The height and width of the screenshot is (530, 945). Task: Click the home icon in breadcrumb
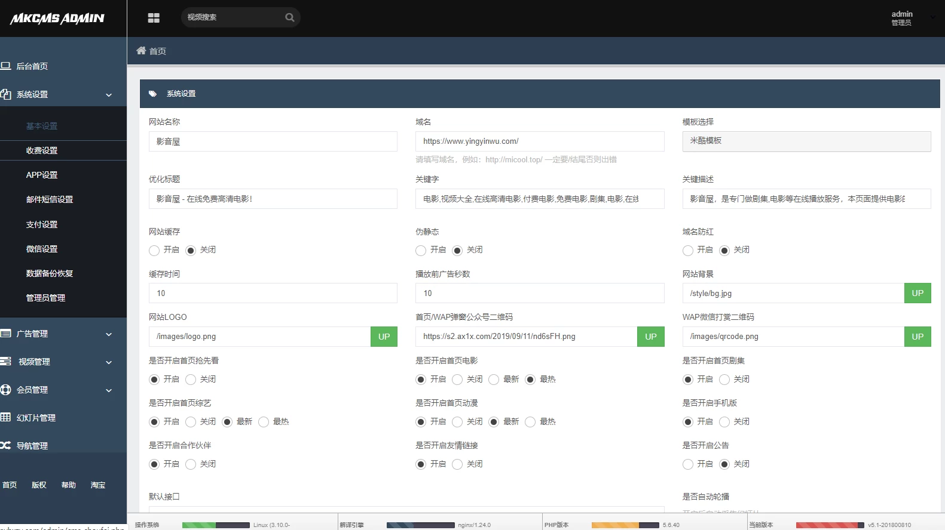141,51
